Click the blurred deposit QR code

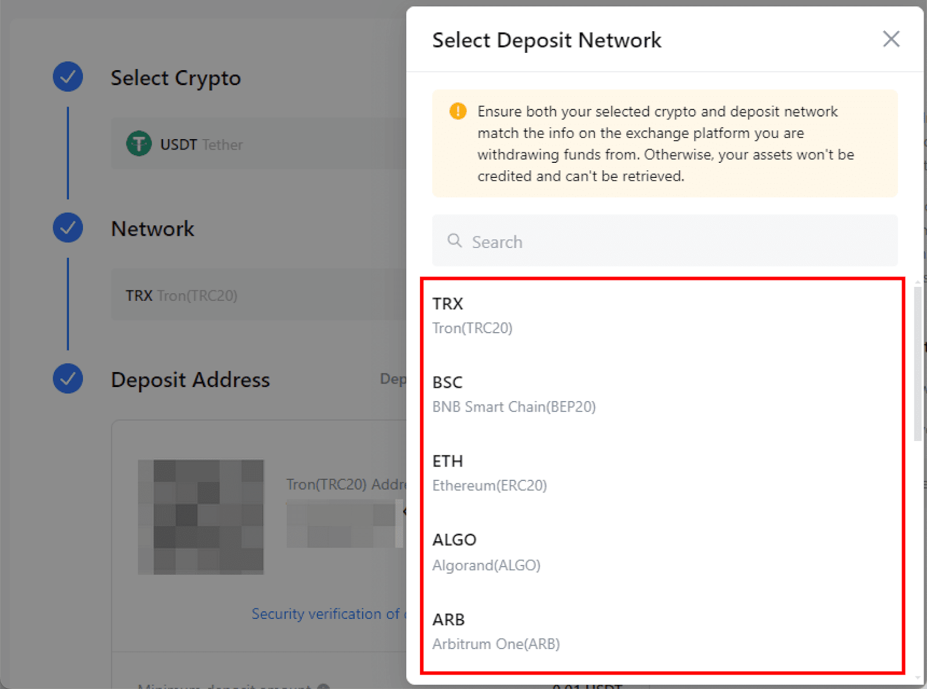(201, 517)
